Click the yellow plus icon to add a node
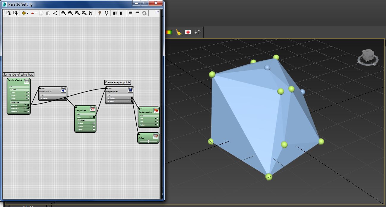386x207 pixels. [24, 13]
